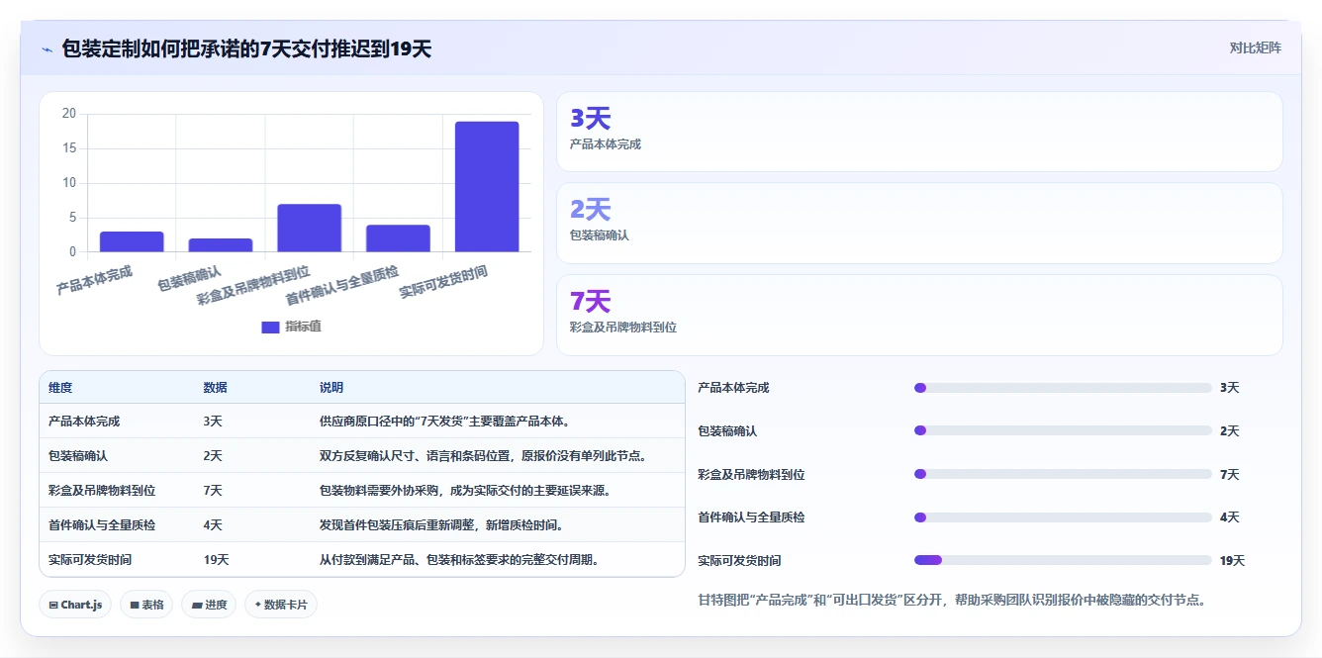Click the y-axis label 20

(x=68, y=114)
